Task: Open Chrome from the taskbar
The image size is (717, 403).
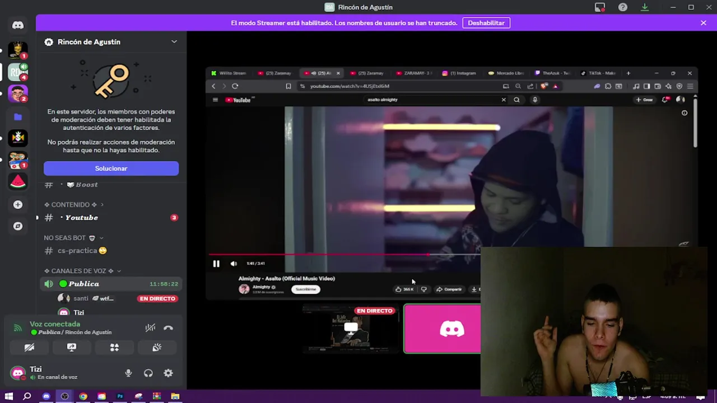Action: coord(83,396)
